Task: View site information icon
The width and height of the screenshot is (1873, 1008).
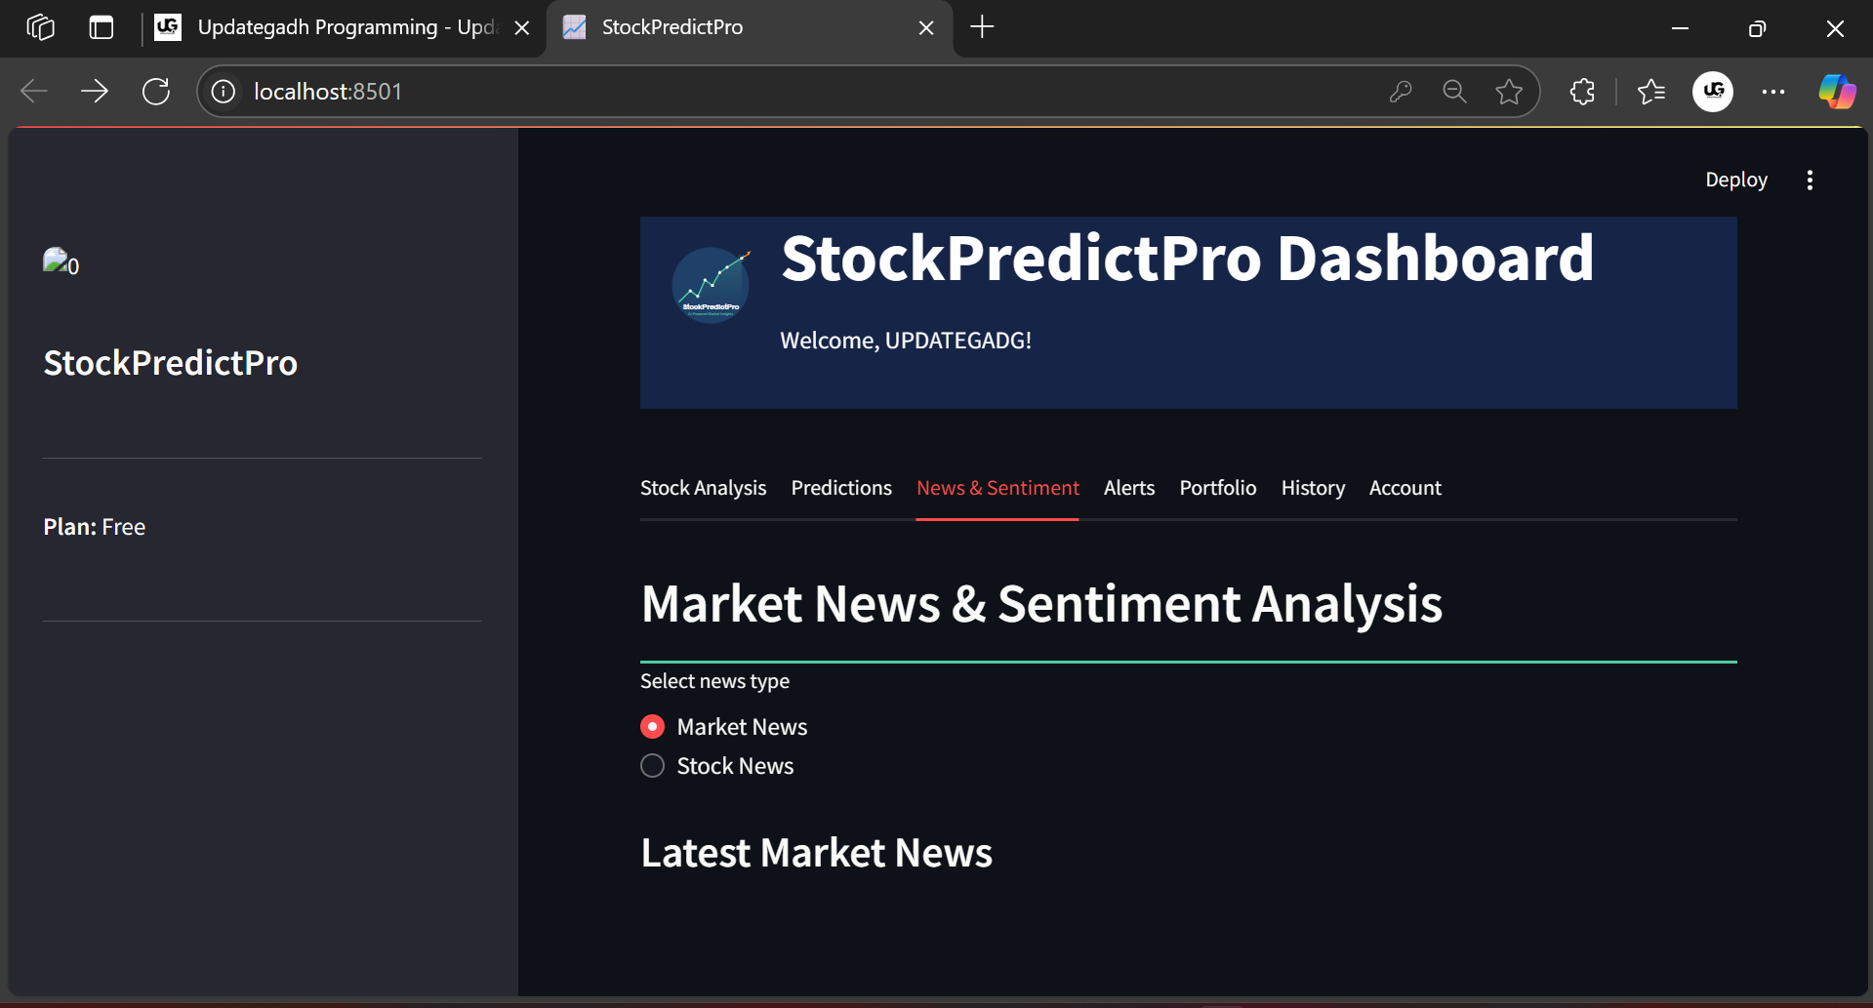Action: (x=224, y=92)
